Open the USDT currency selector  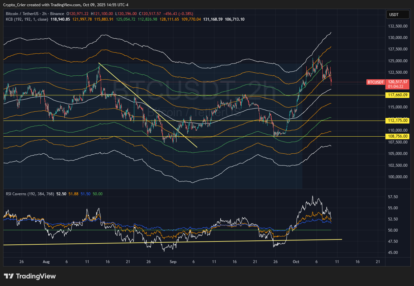398,14
